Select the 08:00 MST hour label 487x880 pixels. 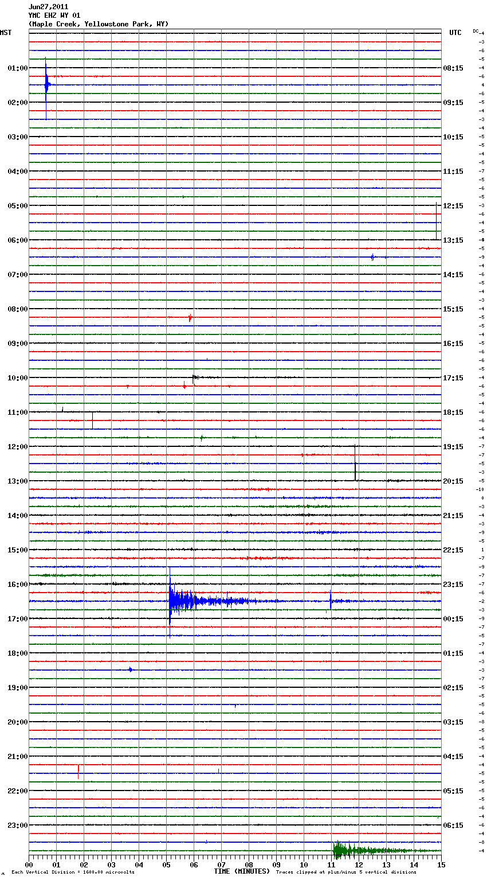[x=18, y=309]
